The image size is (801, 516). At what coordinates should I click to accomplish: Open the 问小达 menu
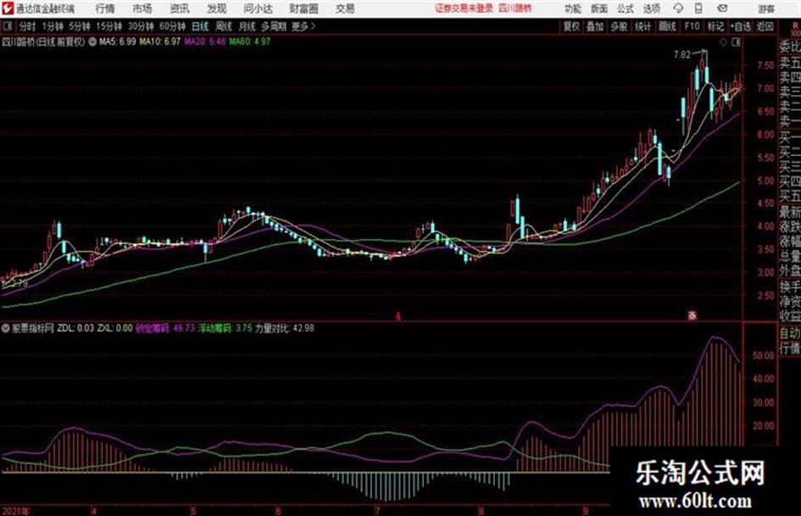258,8
